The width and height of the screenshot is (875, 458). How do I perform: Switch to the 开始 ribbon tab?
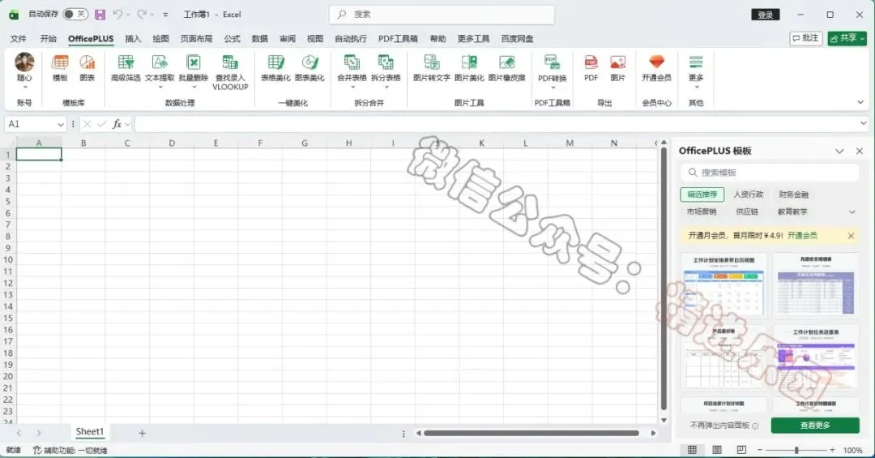click(x=48, y=39)
